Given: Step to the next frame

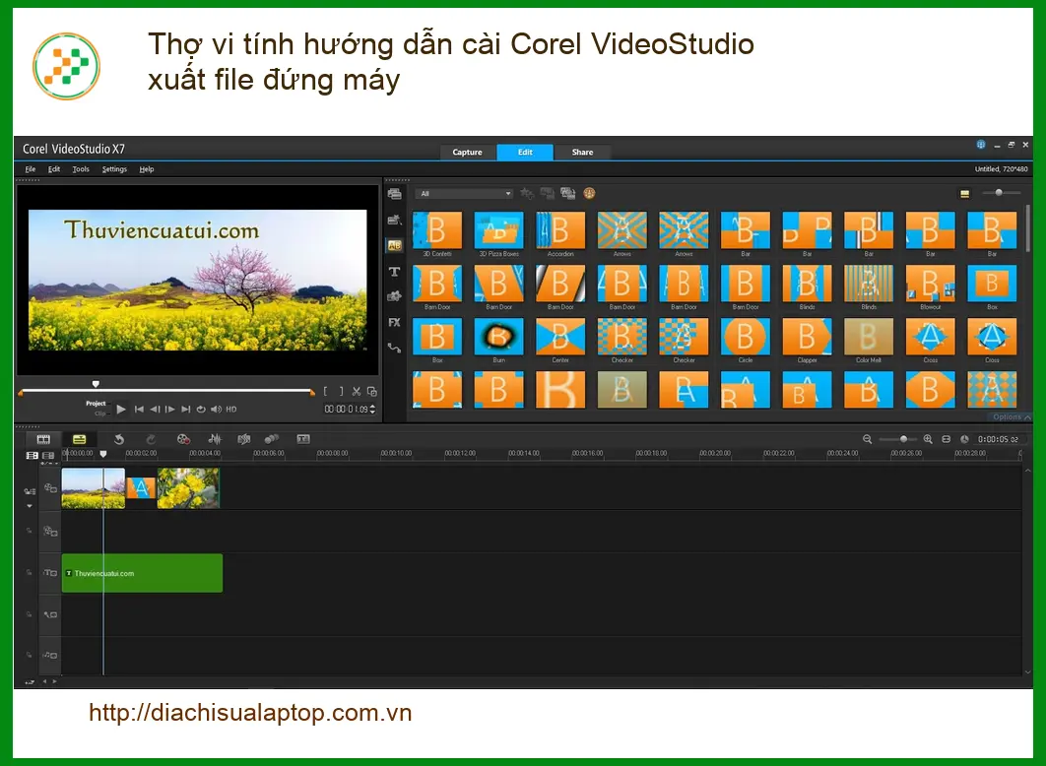Looking at the screenshot, I should [170, 410].
